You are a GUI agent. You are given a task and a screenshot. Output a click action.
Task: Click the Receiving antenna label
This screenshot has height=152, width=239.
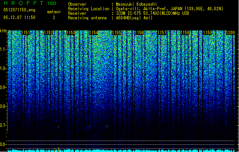pyautogui.click(x=87, y=18)
